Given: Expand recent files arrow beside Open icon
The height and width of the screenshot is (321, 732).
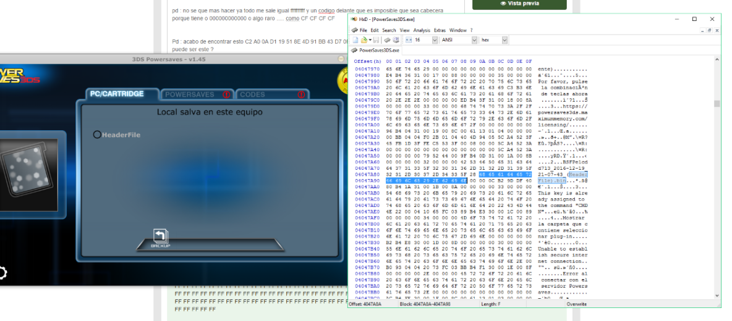Looking at the screenshot, I should tap(370, 40).
